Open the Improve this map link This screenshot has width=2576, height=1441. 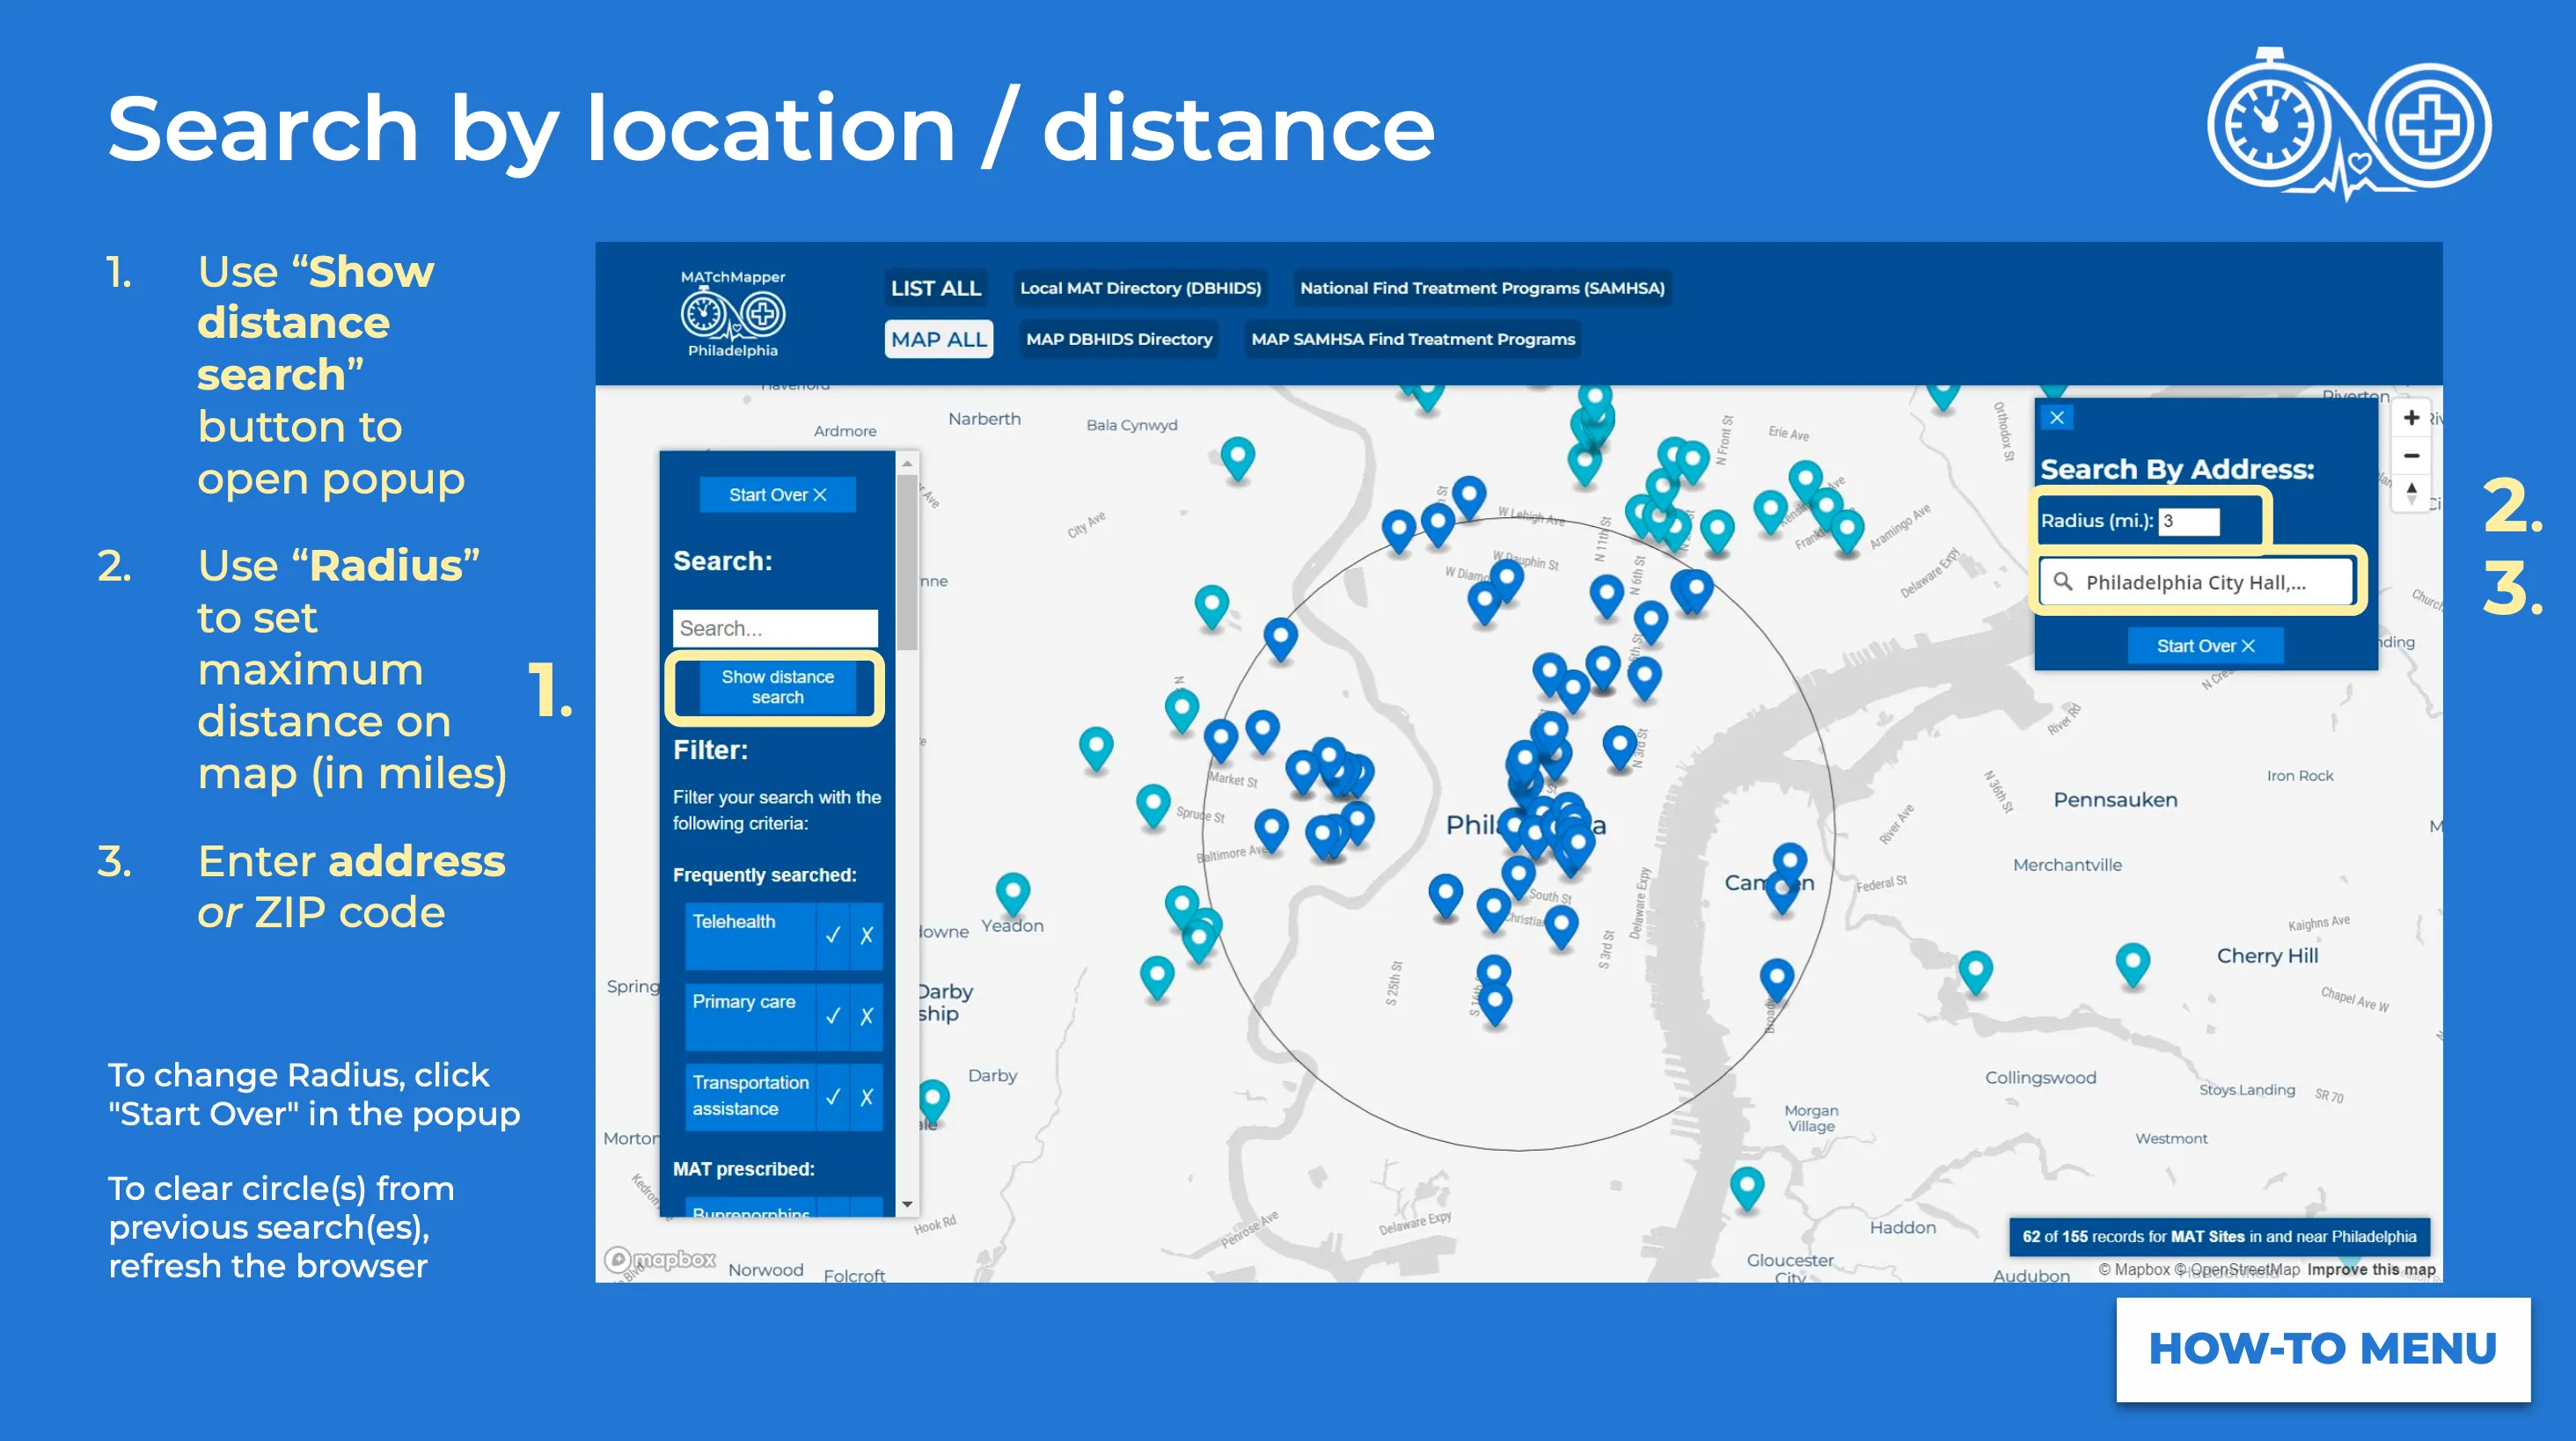pyautogui.click(x=2370, y=1269)
